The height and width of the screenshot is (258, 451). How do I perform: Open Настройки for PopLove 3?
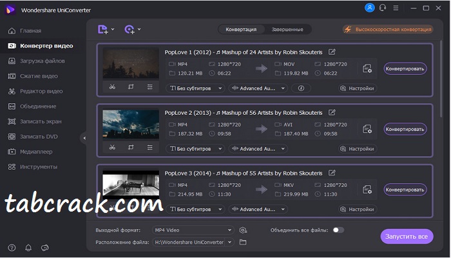358,209
